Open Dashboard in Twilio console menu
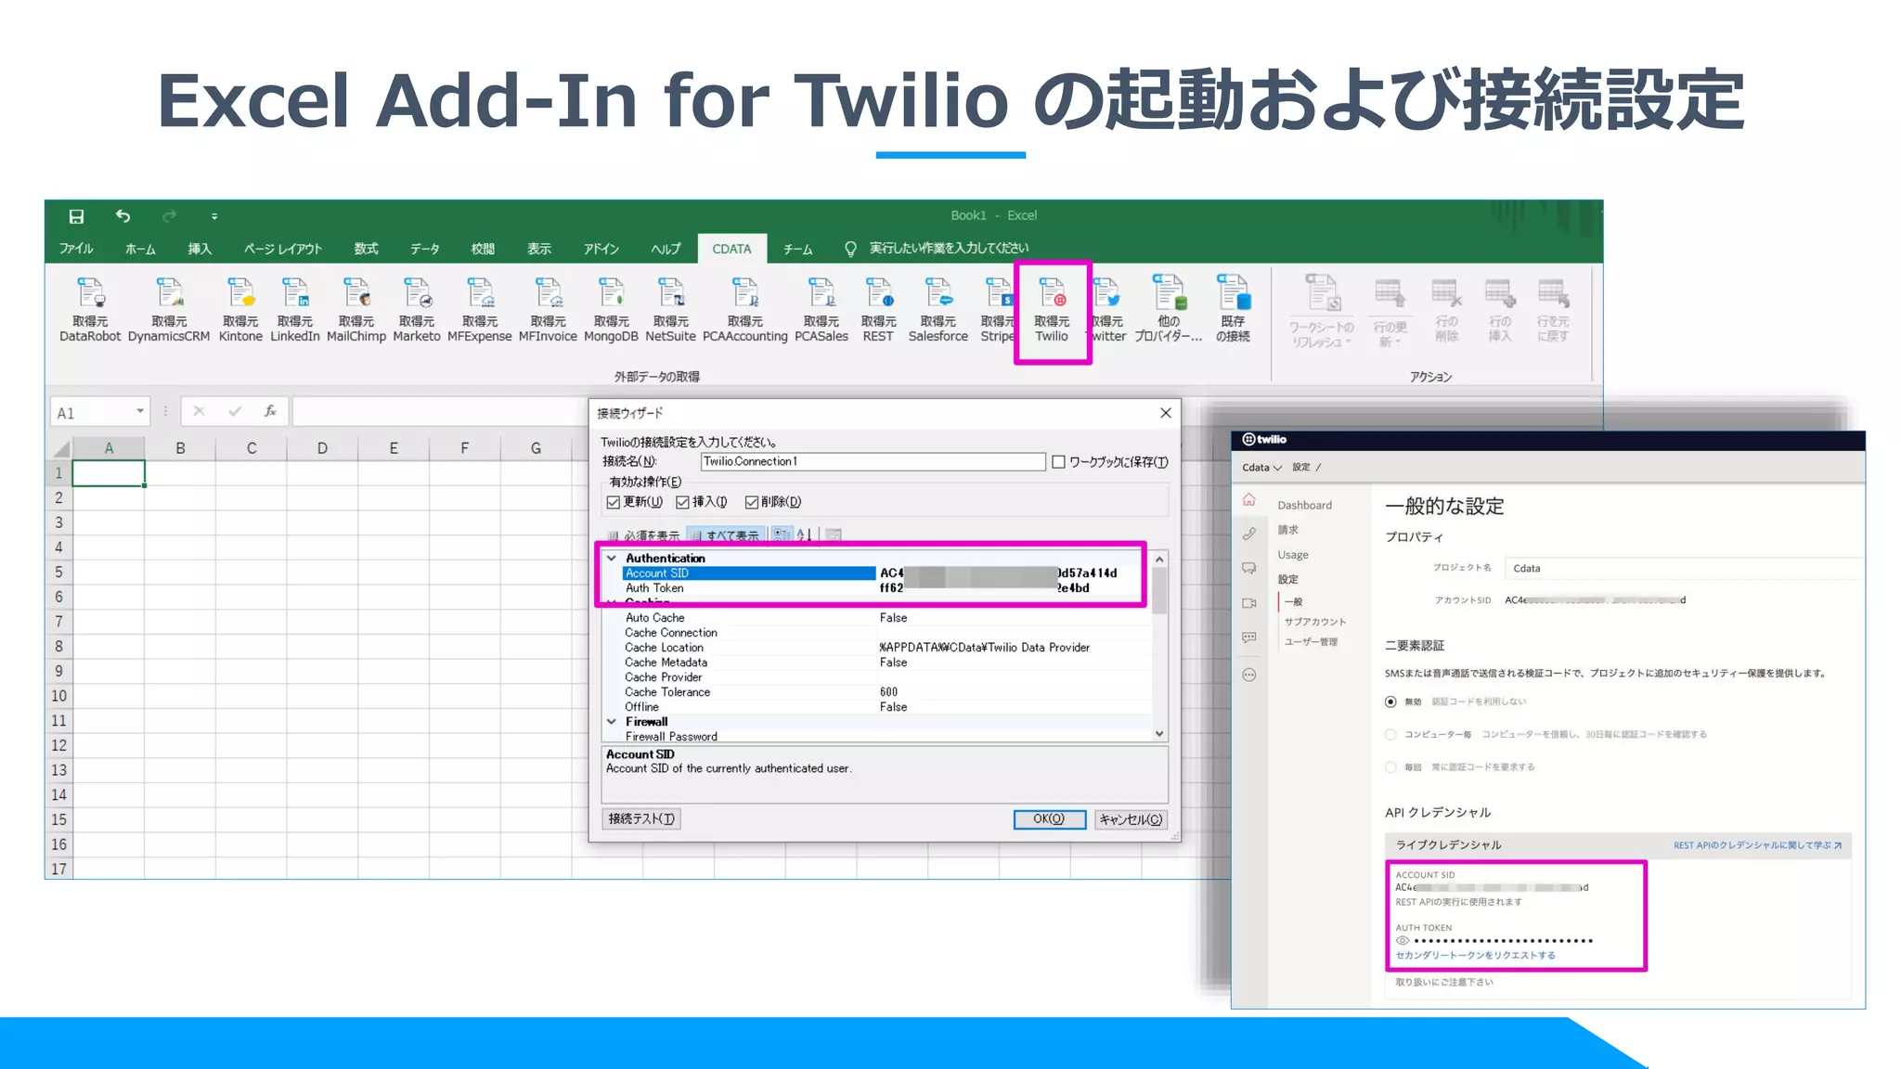 pyautogui.click(x=1304, y=505)
